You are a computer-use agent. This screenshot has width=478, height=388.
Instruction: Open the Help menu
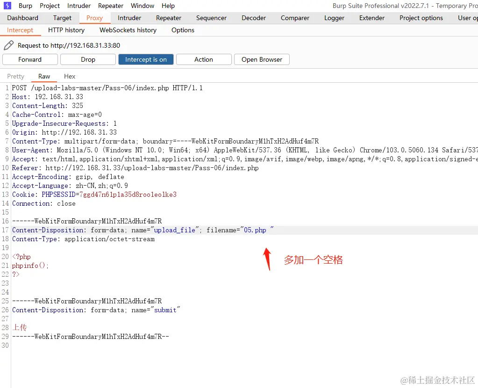tap(168, 6)
